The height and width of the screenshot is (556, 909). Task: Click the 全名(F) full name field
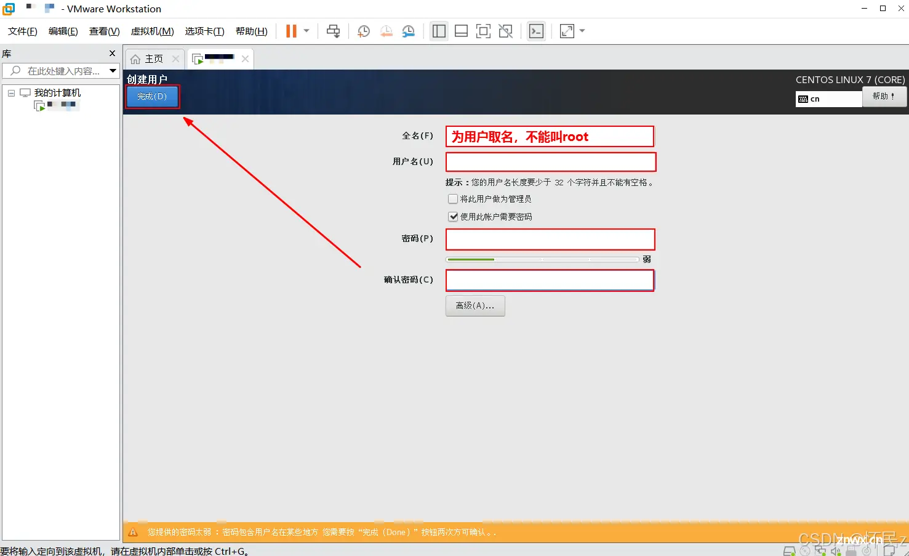click(550, 136)
